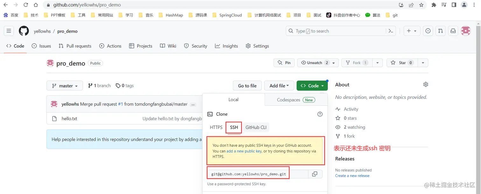Open fork options dropdown arrow
The width and height of the screenshot is (481, 194).
[377, 63]
